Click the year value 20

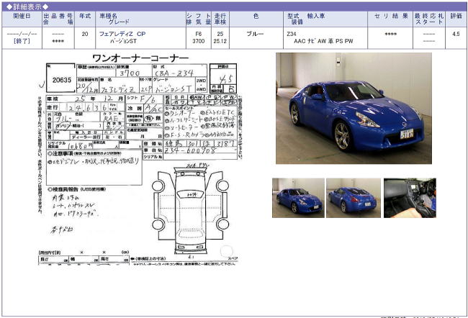[x=85, y=34]
